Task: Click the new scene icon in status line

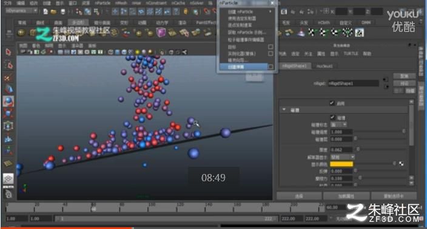Action: pos(45,11)
